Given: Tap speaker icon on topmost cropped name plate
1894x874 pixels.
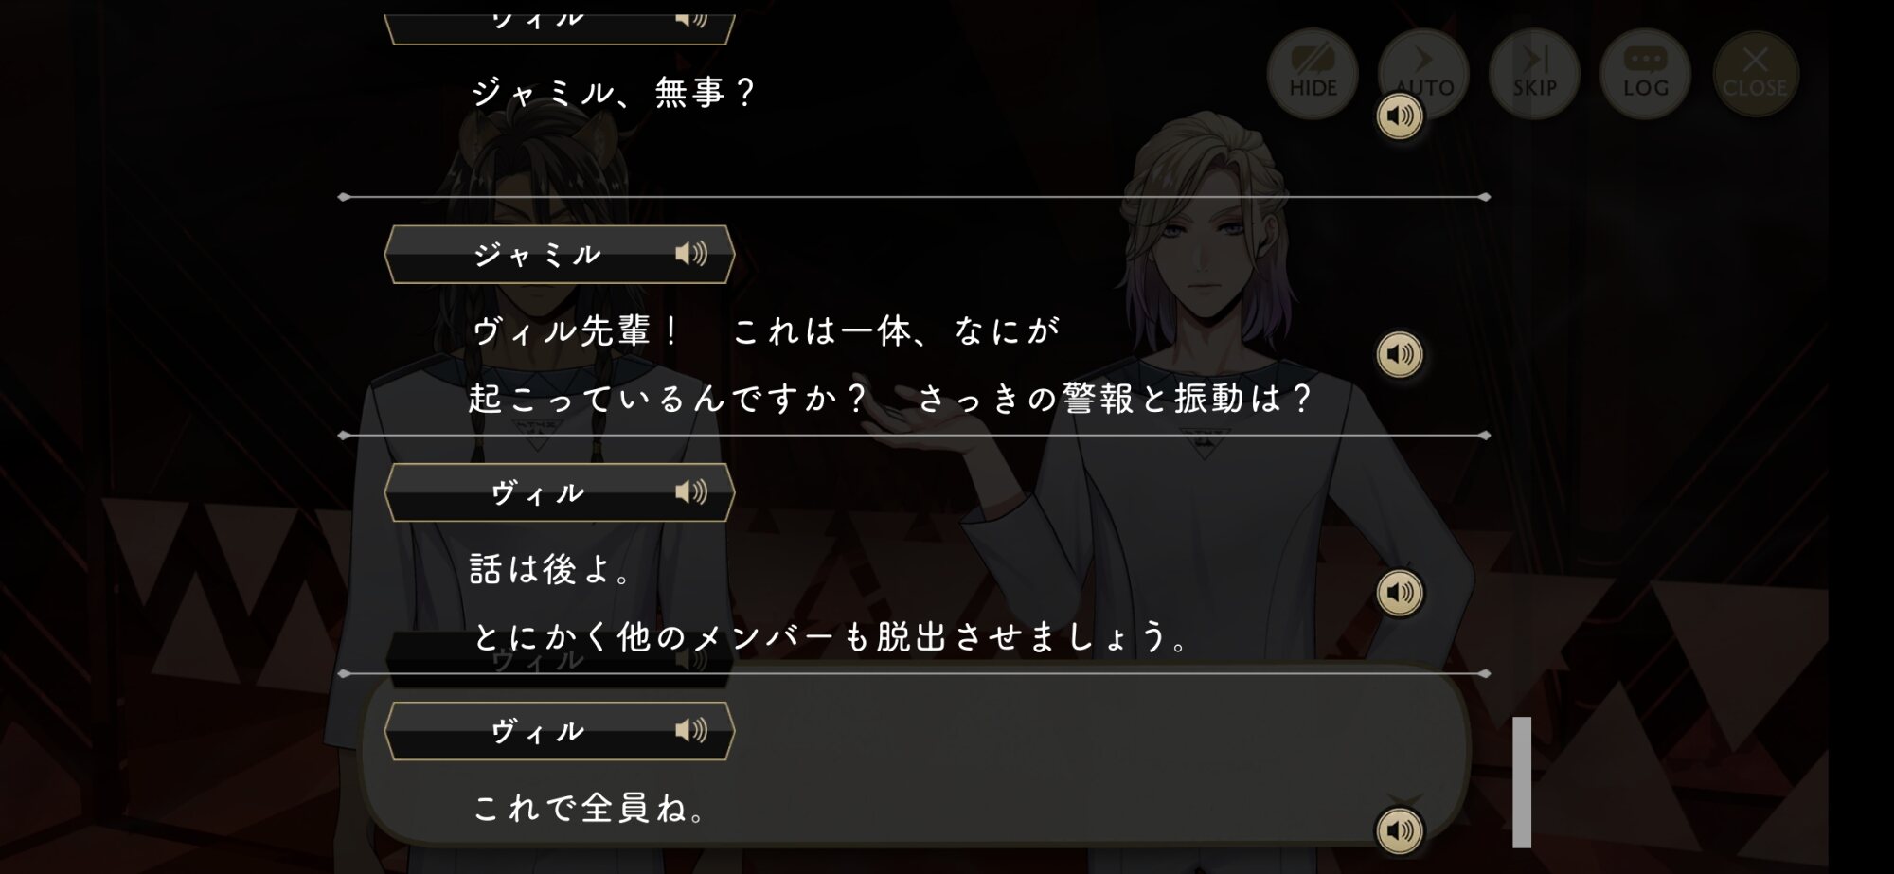Looking at the screenshot, I should pos(691,19).
